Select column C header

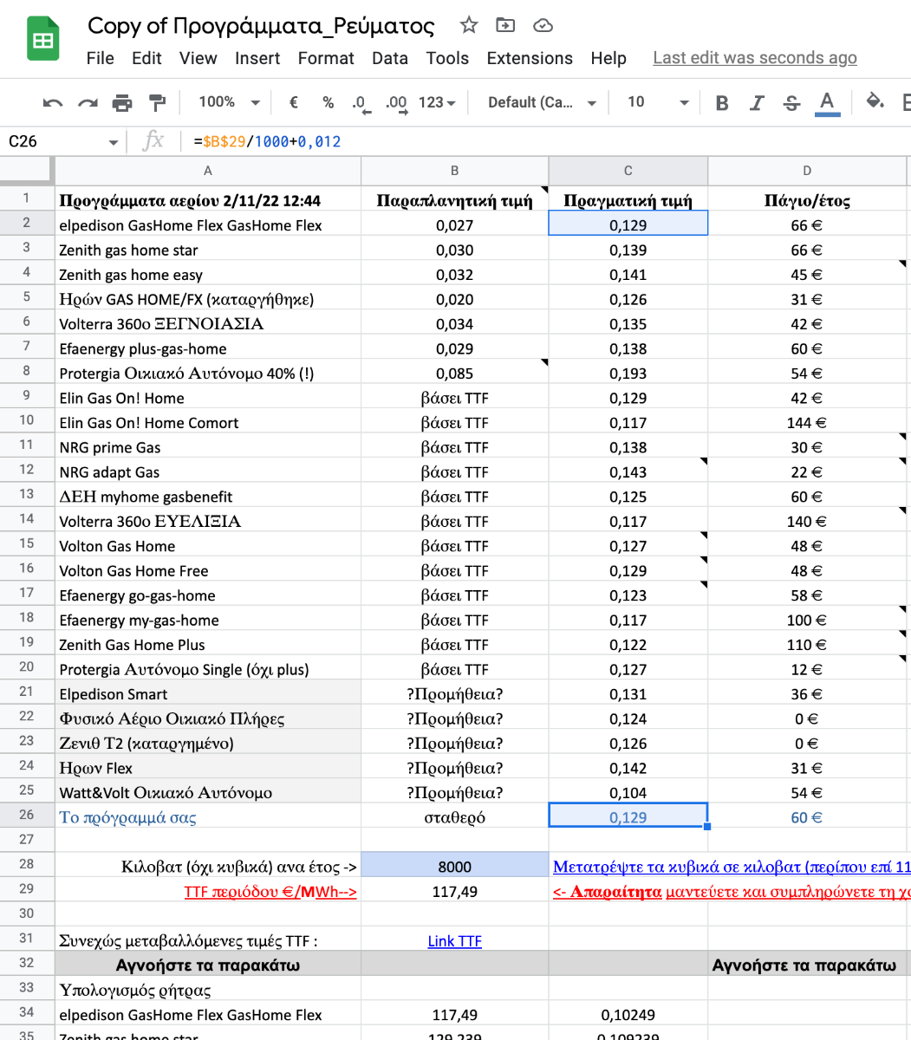coord(628,171)
